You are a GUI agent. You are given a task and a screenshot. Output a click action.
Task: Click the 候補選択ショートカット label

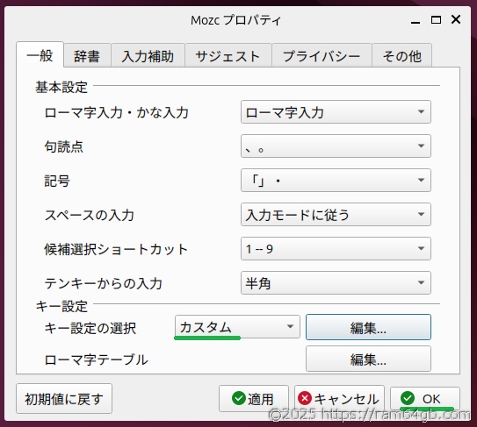(x=116, y=249)
